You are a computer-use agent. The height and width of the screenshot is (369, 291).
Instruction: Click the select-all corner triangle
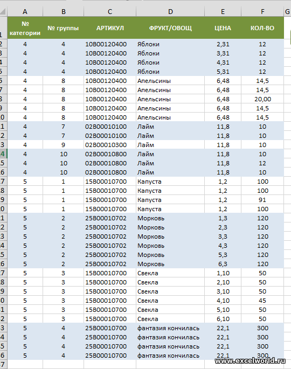(x=3, y=11)
